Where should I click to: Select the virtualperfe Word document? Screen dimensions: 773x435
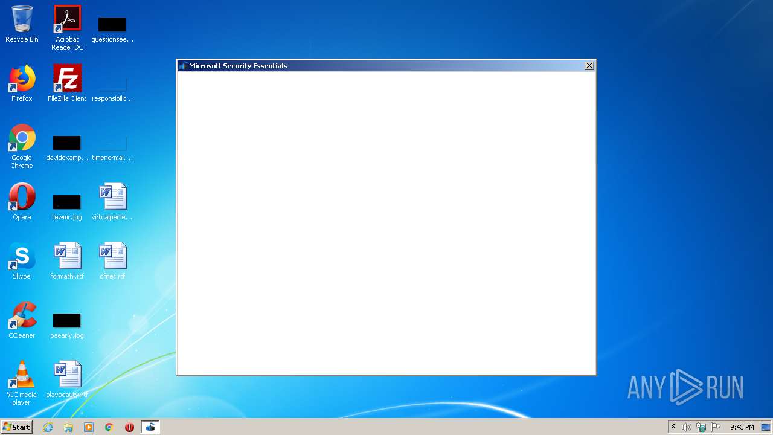point(112,202)
